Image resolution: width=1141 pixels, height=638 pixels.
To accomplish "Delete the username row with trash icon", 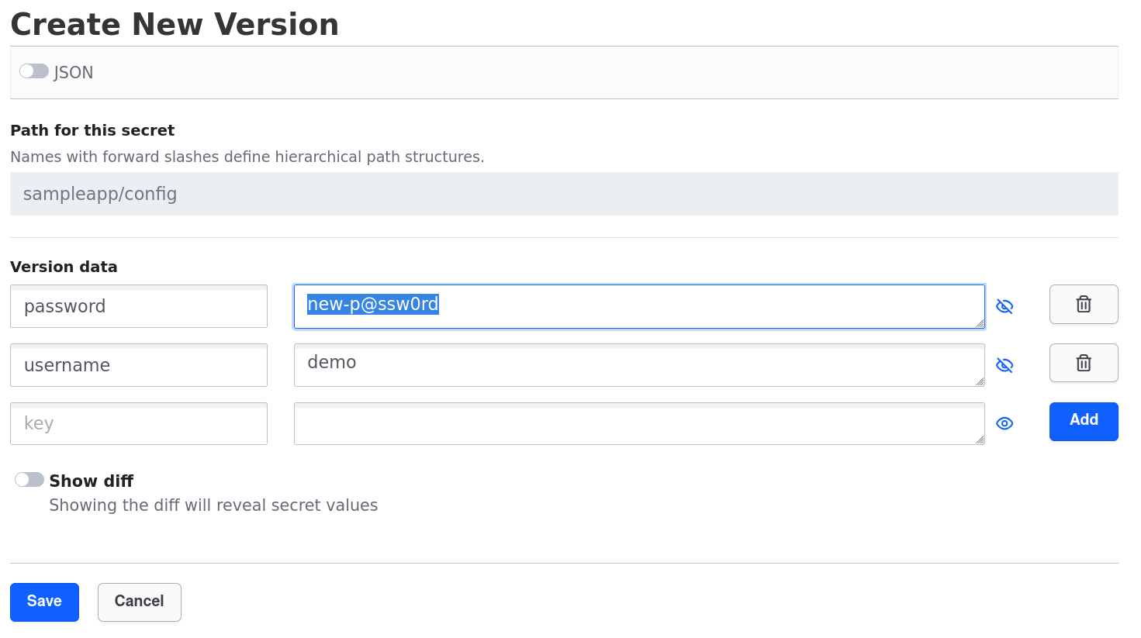I will tap(1084, 363).
